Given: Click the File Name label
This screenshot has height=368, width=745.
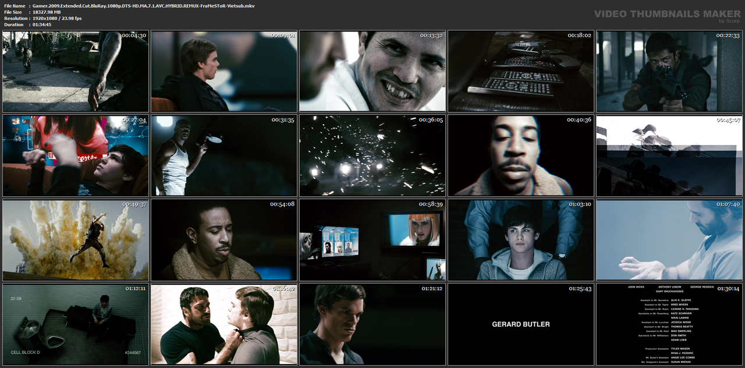Looking at the screenshot, I should coord(15,6).
